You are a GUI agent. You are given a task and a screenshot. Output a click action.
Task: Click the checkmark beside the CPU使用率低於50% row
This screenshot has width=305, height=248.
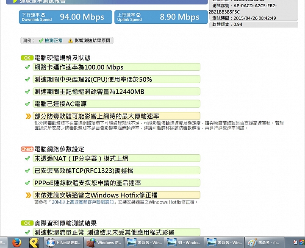(x=28, y=79)
